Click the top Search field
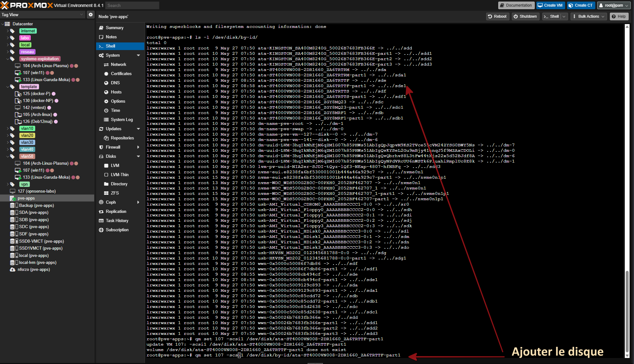The height and width of the screenshot is (364, 634). (x=132, y=5)
